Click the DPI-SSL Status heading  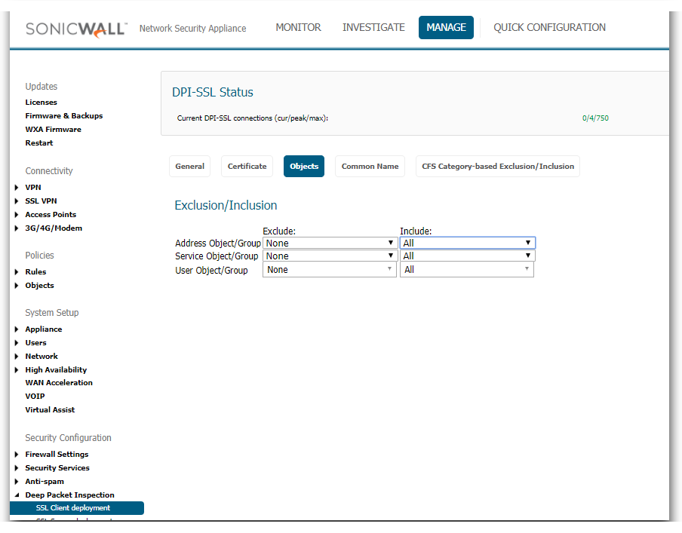213,92
